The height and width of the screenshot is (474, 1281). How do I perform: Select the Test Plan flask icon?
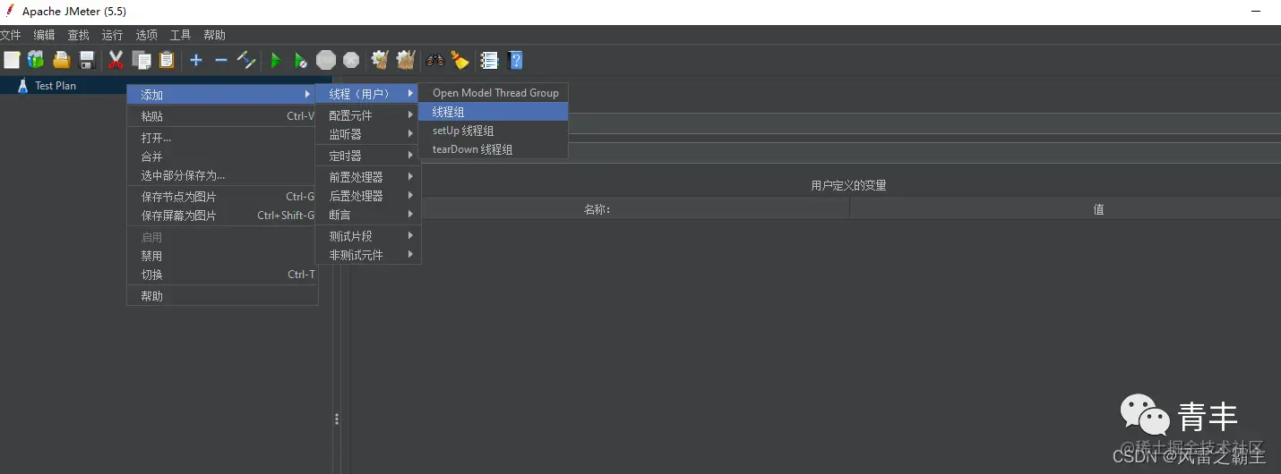click(x=23, y=86)
